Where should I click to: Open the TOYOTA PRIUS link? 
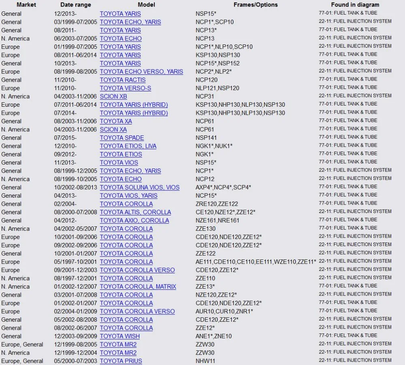[x=121, y=361]
